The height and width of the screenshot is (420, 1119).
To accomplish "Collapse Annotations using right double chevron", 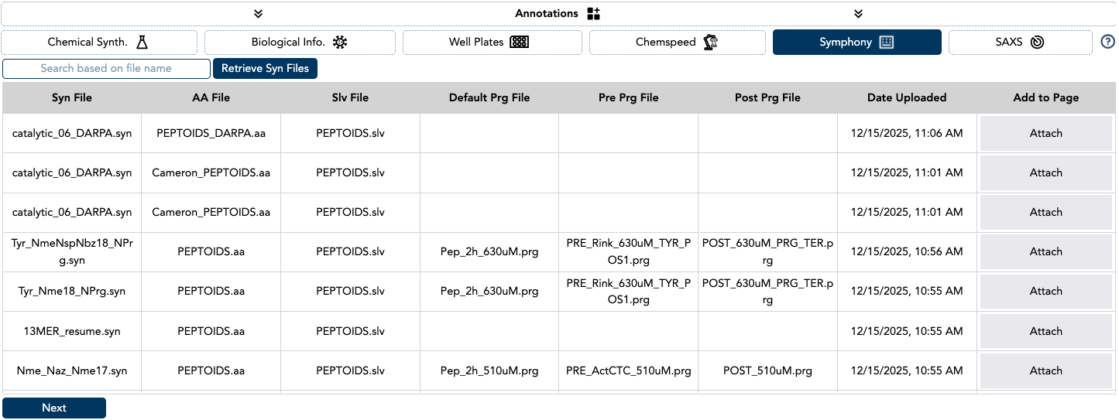I will pos(858,14).
